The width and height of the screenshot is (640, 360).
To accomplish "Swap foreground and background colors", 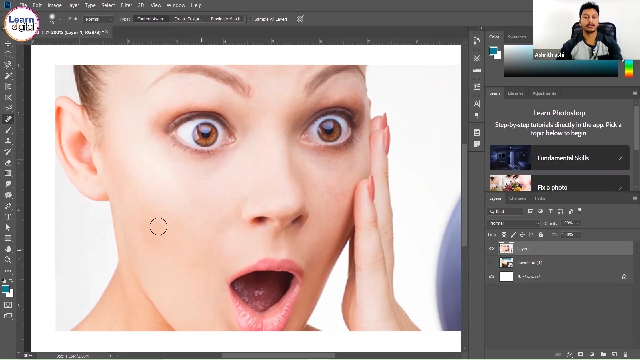I will 11,281.
